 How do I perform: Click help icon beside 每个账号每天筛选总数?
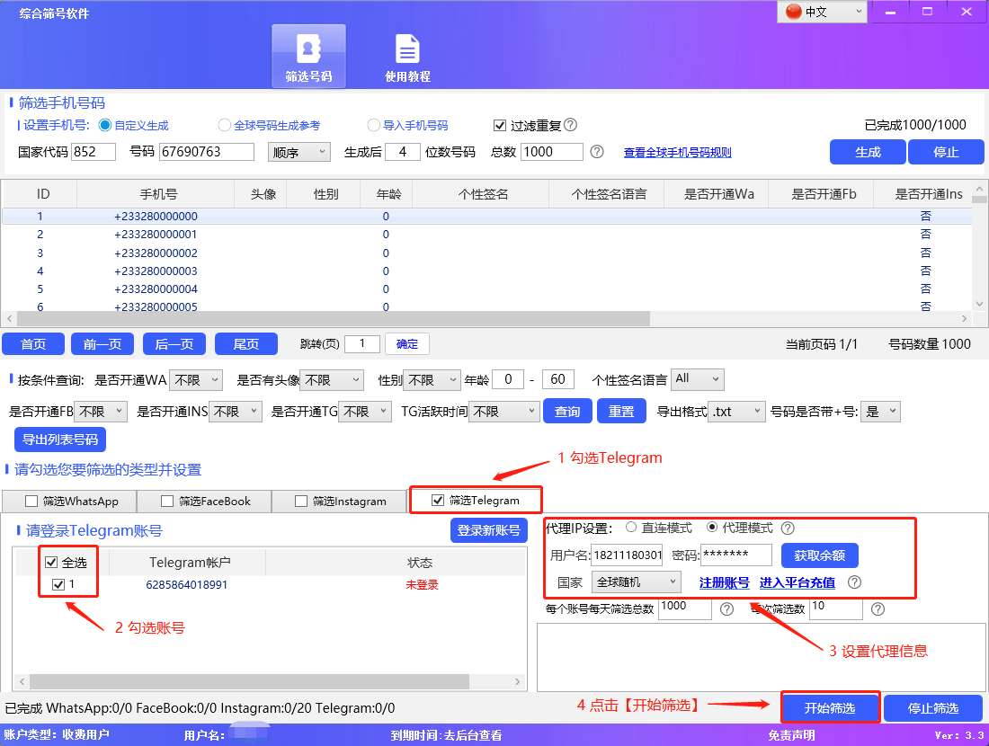click(x=726, y=609)
